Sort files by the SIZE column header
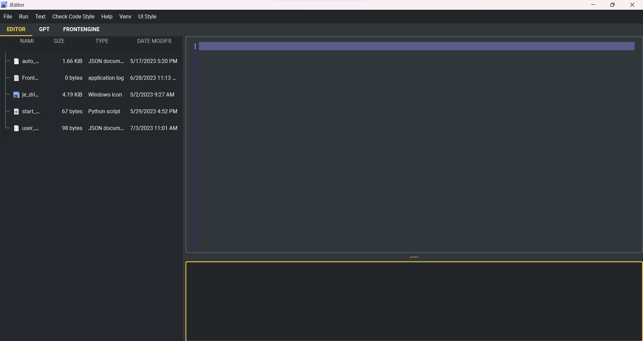Viewport: 643px width, 341px height. [x=59, y=41]
